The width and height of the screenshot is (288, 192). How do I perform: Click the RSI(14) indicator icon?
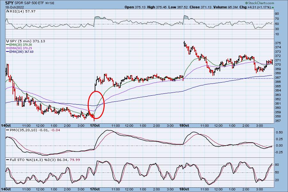7,11
